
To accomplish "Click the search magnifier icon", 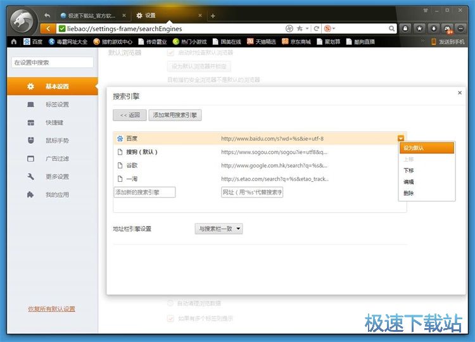I will click(391, 28).
